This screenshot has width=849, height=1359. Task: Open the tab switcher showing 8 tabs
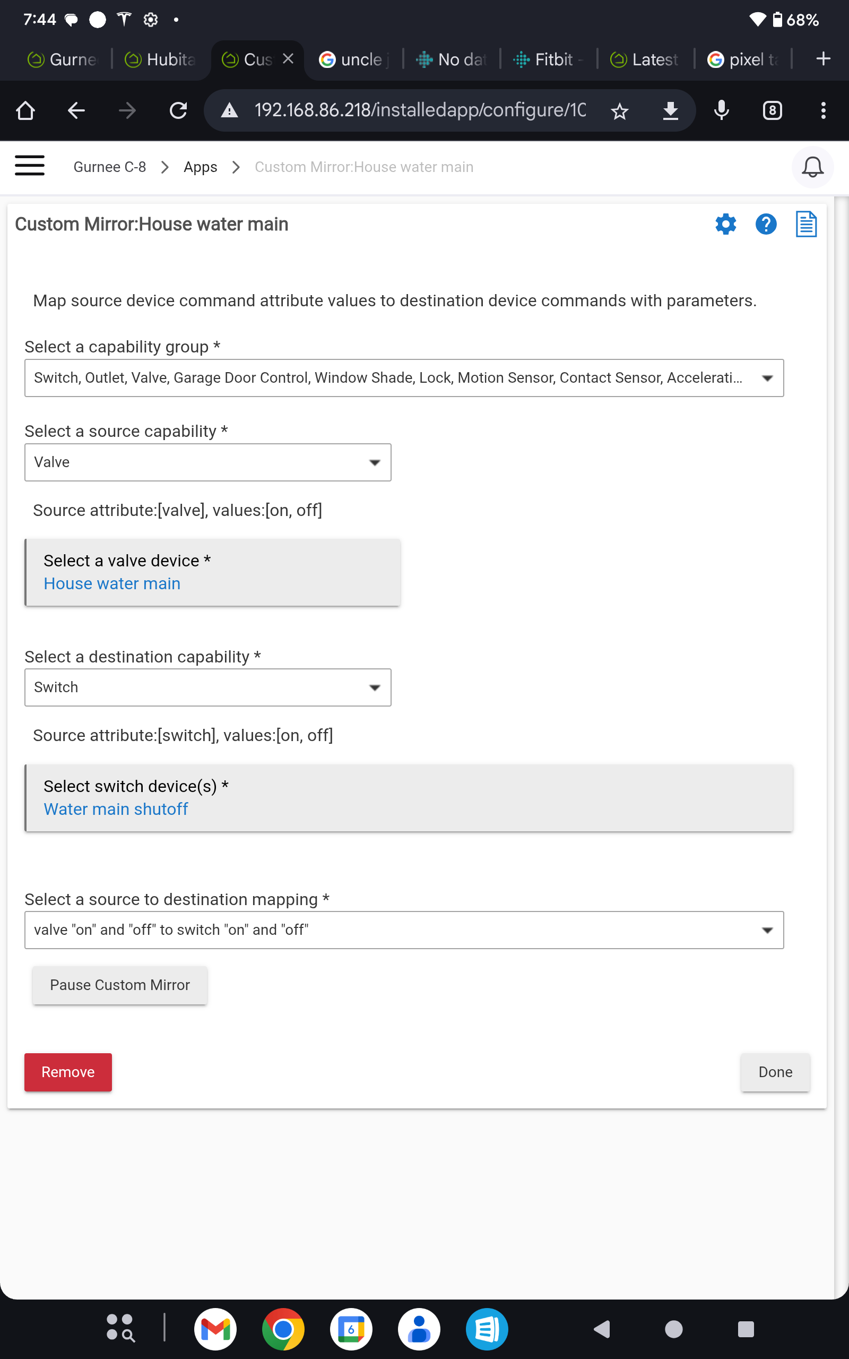772,110
